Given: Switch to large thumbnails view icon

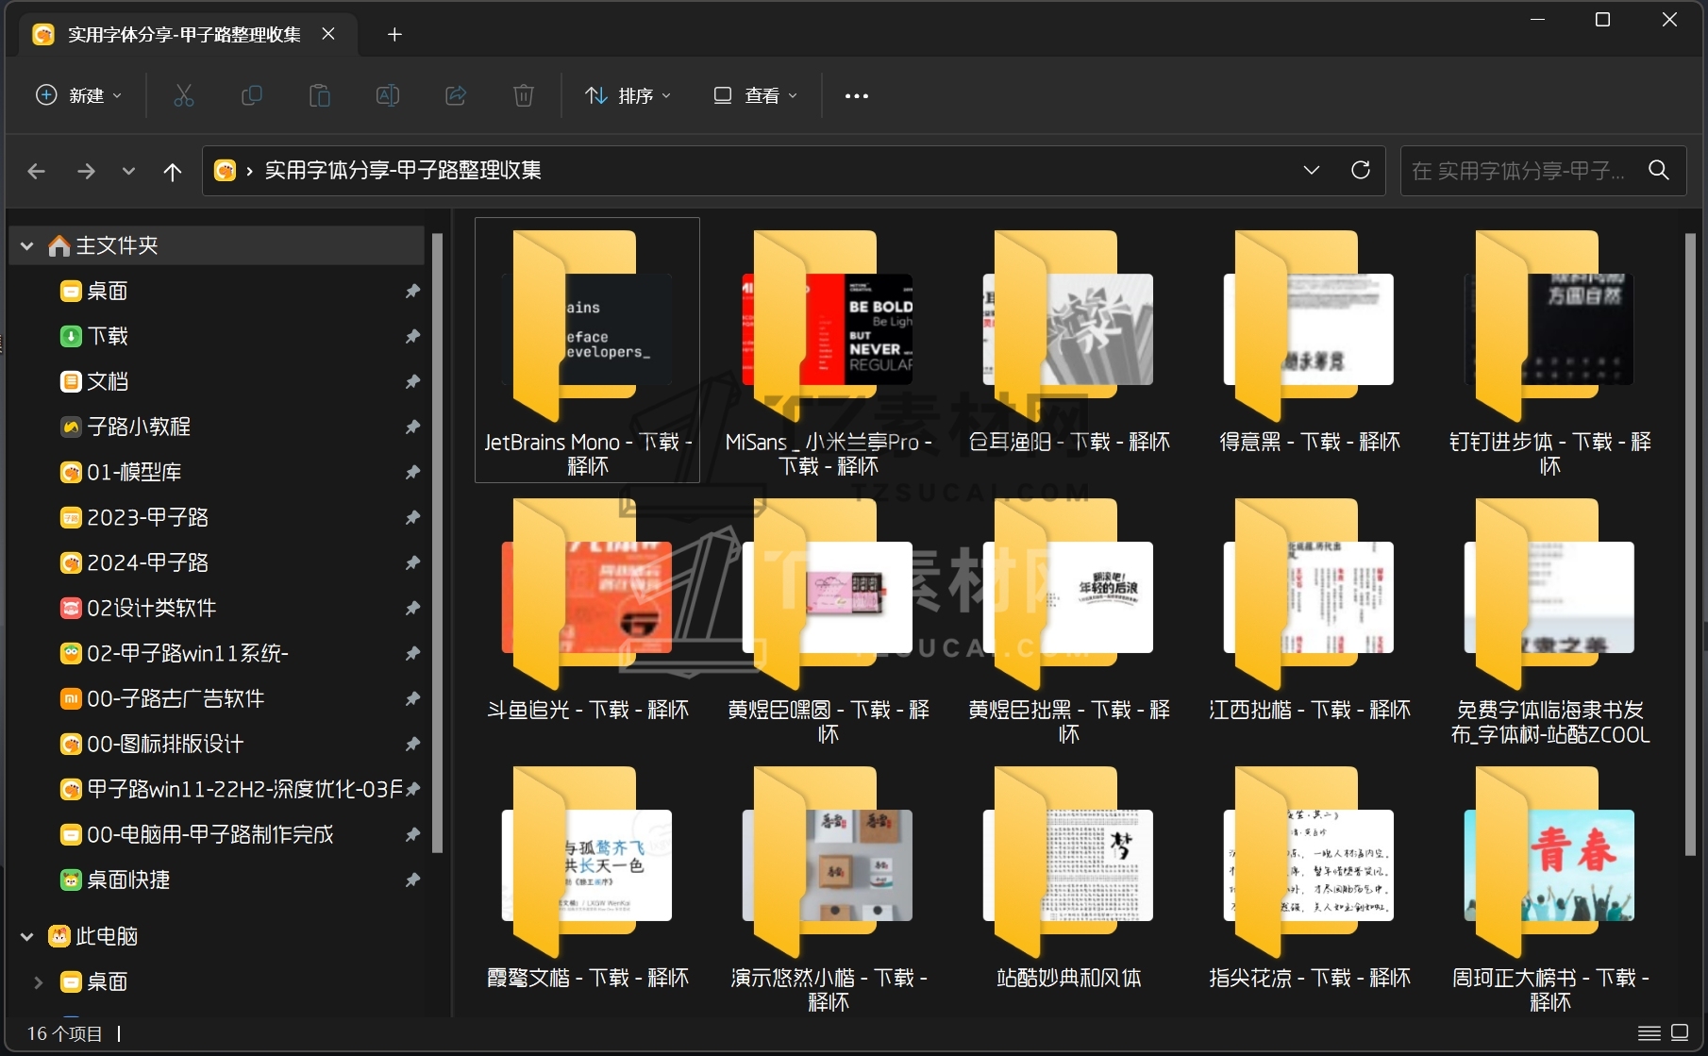Looking at the screenshot, I should click(x=1680, y=1032).
